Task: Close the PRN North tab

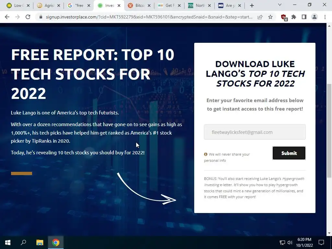Action: pyautogui.click(x=209, y=6)
